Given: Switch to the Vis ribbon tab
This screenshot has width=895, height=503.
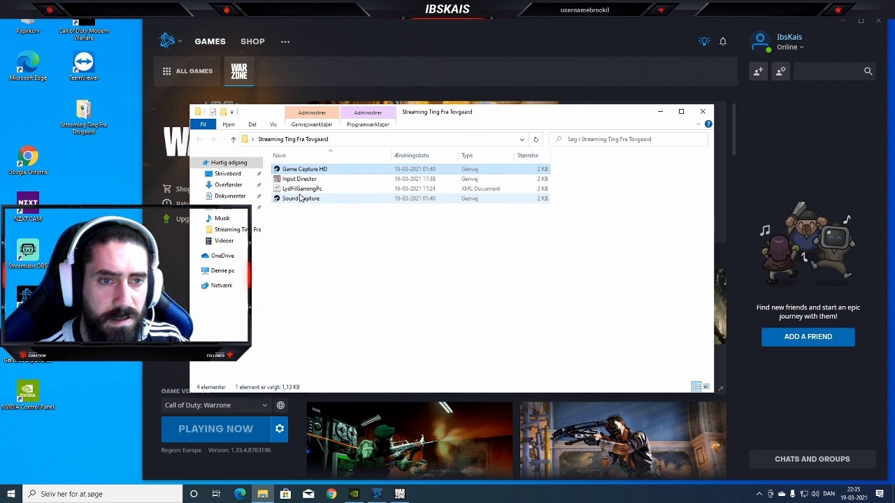Looking at the screenshot, I should pos(273,124).
